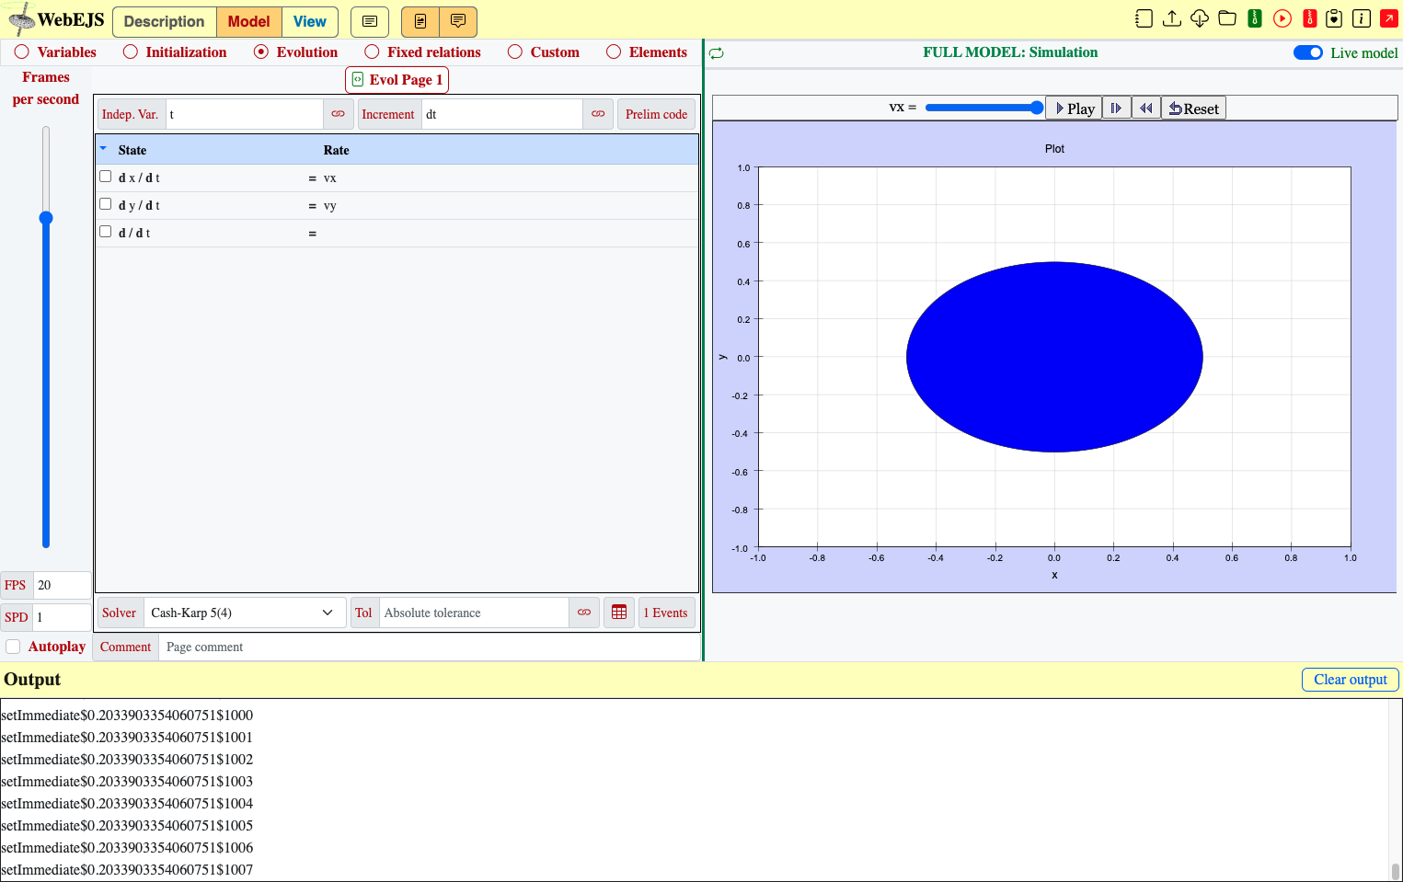Toggle the Live model switch

[x=1308, y=52]
